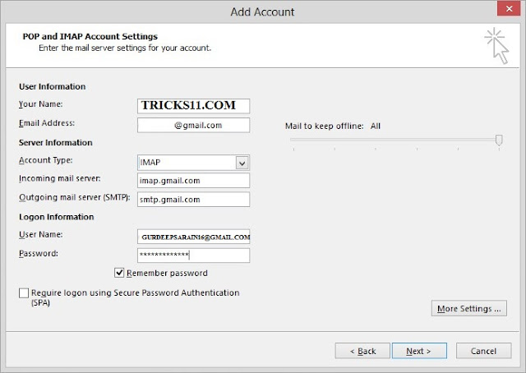This screenshot has height=373, width=526.
Task: Click the Your Name input field
Action: (194, 106)
